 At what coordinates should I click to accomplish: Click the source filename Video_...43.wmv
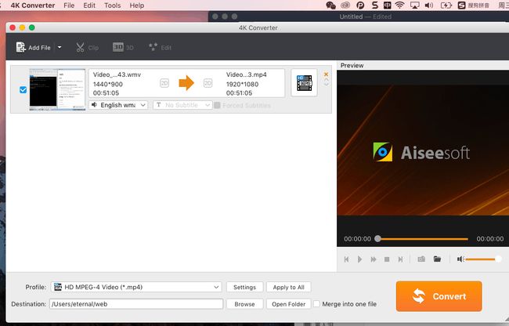(117, 74)
